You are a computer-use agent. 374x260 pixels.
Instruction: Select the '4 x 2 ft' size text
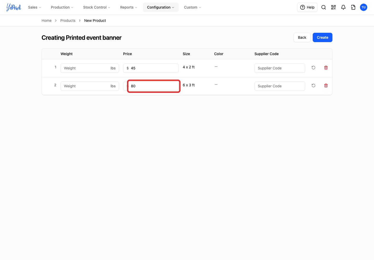[189, 67]
